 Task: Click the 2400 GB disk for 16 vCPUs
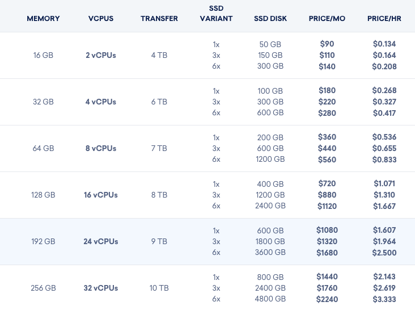click(x=270, y=206)
